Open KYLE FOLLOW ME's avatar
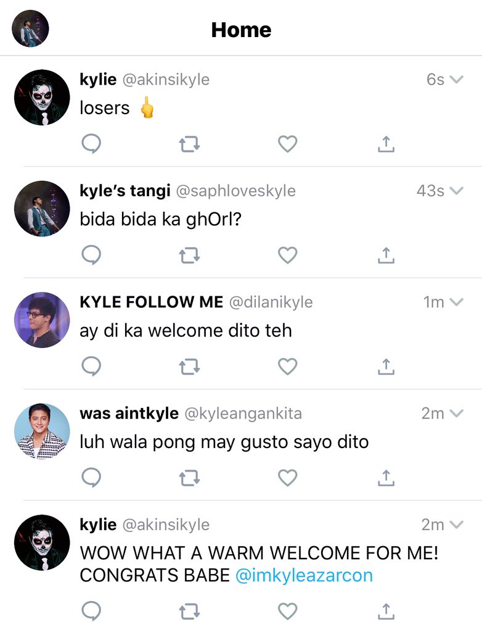This screenshot has height=632, width=482. point(42,320)
